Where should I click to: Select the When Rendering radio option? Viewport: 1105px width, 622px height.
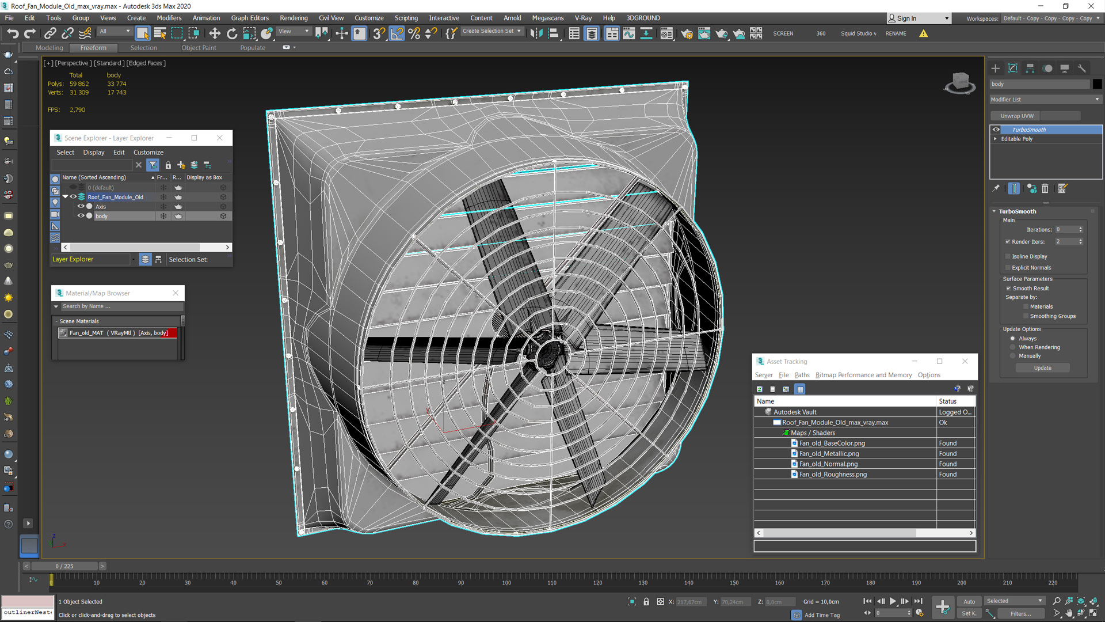click(1013, 347)
